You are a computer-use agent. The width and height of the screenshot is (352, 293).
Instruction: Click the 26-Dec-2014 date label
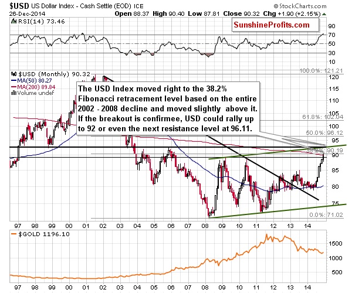tap(27, 14)
